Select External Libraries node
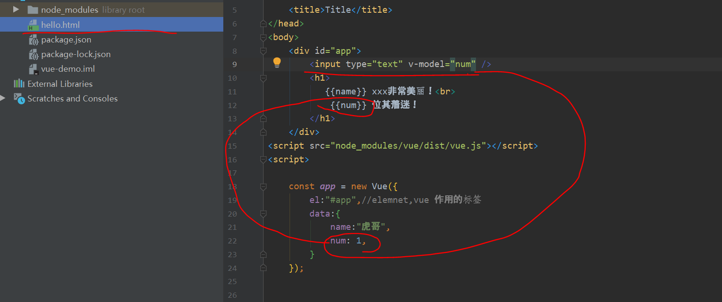 click(60, 84)
